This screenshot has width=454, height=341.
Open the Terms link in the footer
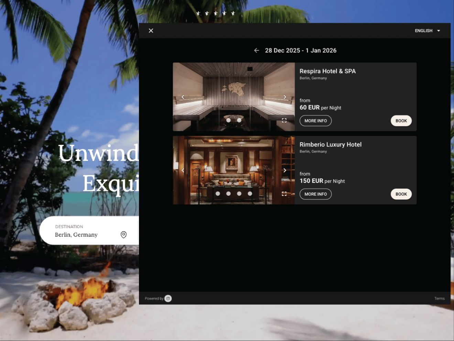point(439,298)
